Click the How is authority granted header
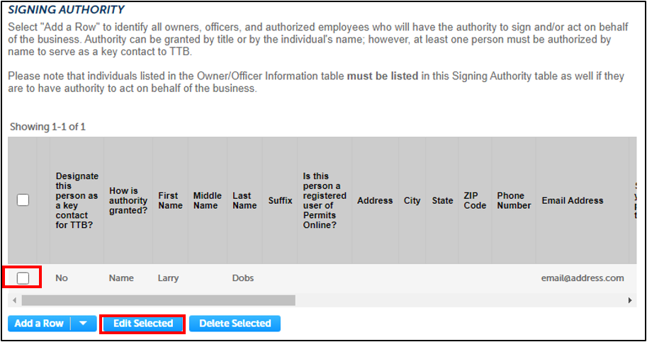 (x=128, y=200)
